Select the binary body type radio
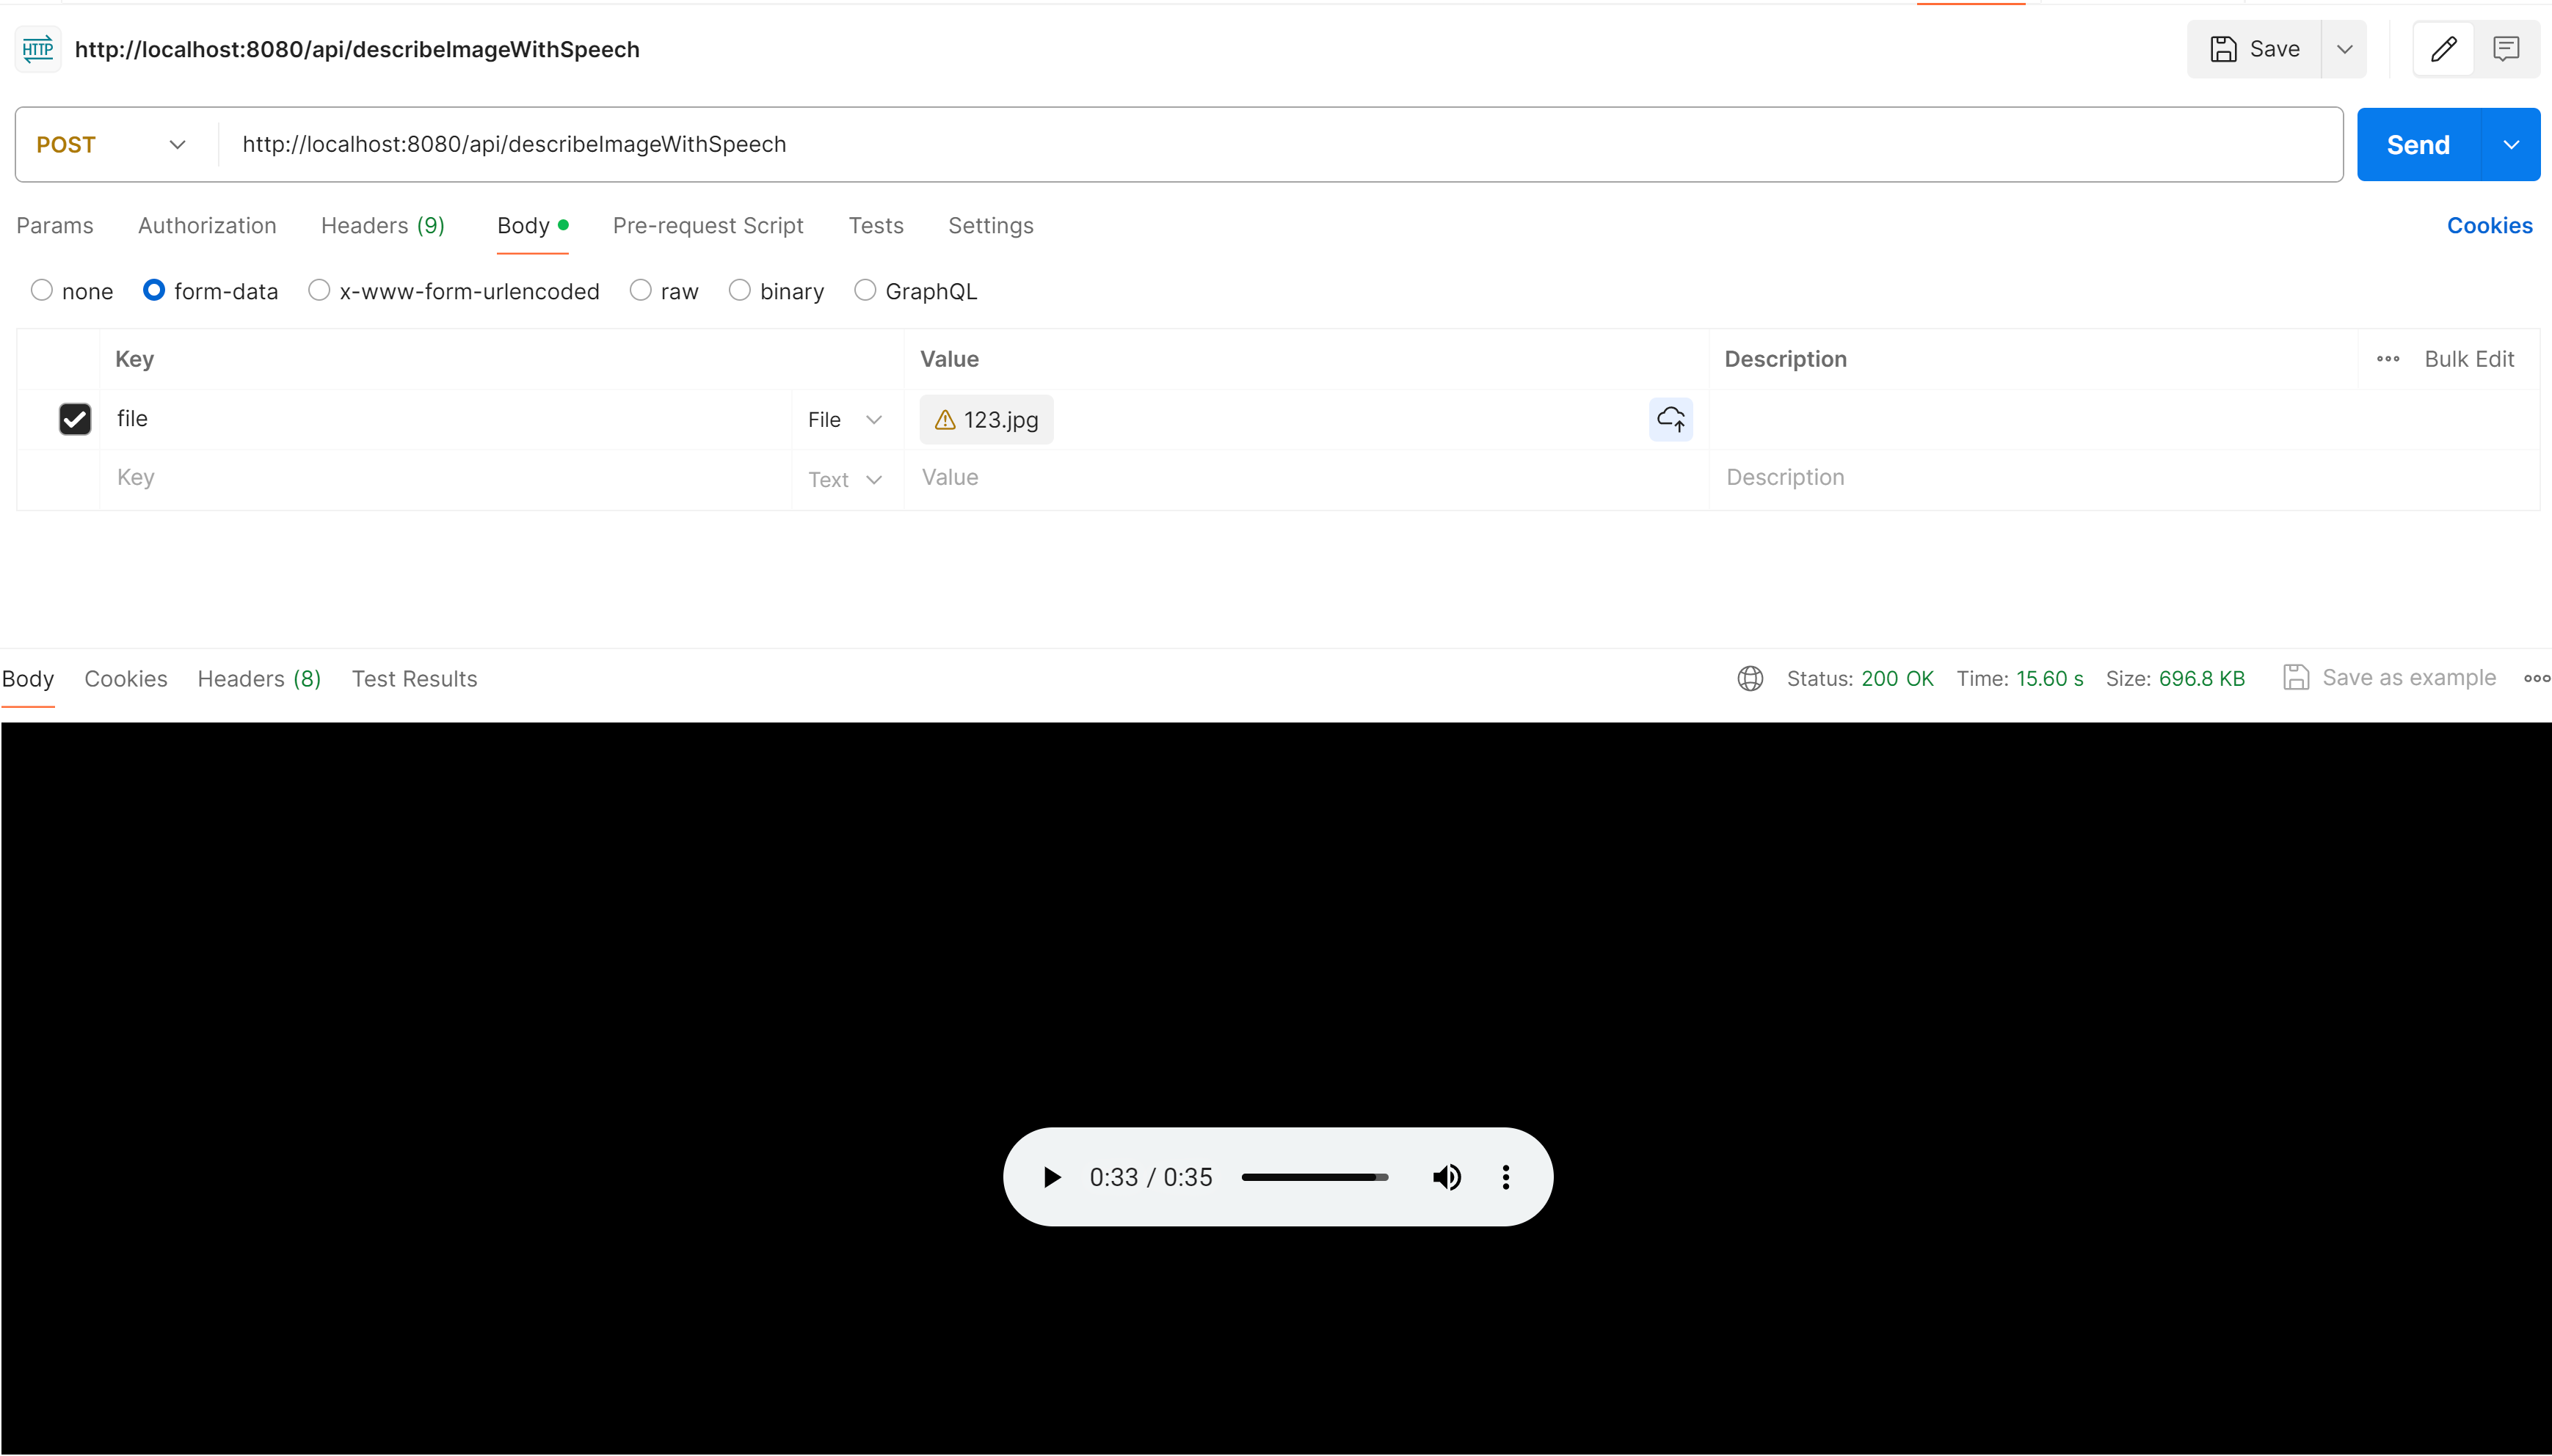The image size is (2552, 1456). tap(739, 291)
